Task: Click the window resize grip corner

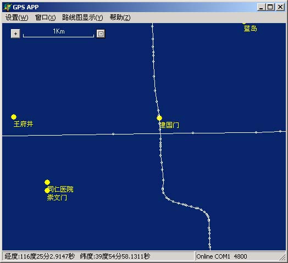Action: tap(283, 257)
